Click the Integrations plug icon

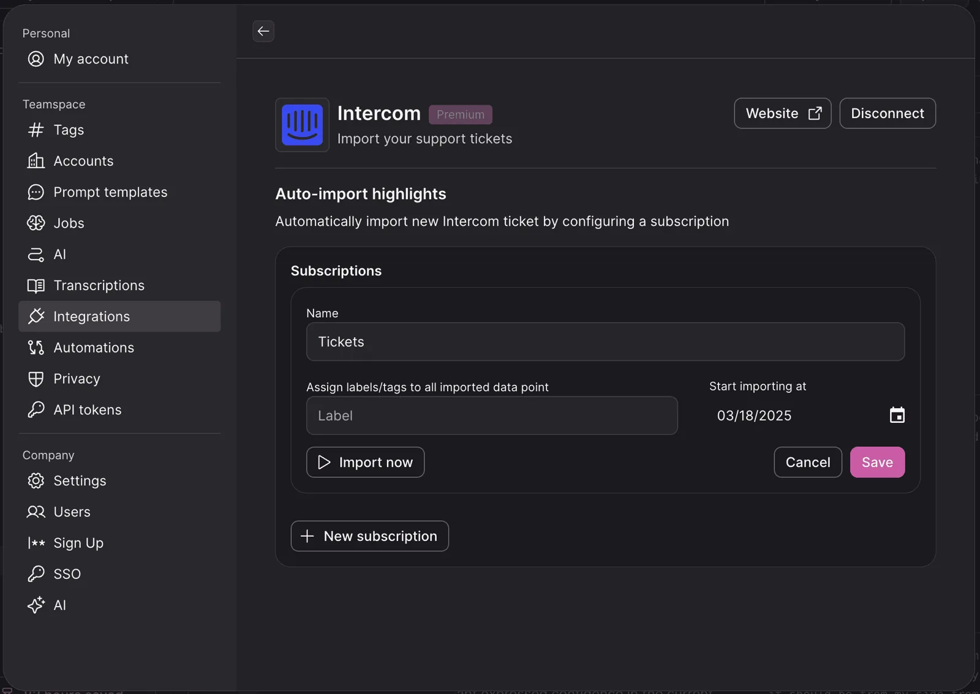(x=36, y=316)
